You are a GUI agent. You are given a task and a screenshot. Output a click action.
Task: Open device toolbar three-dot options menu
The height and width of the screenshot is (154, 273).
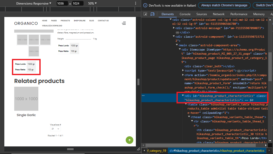pyautogui.click(x=136, y=4)
